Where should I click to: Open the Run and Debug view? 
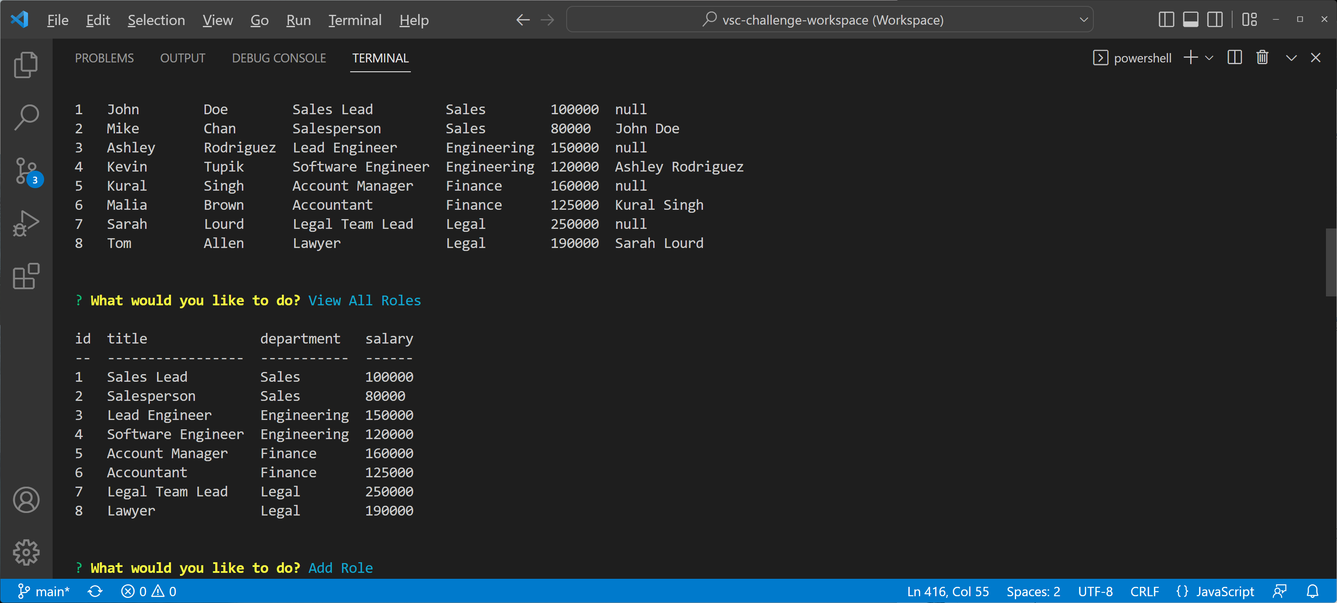(26, 222)
